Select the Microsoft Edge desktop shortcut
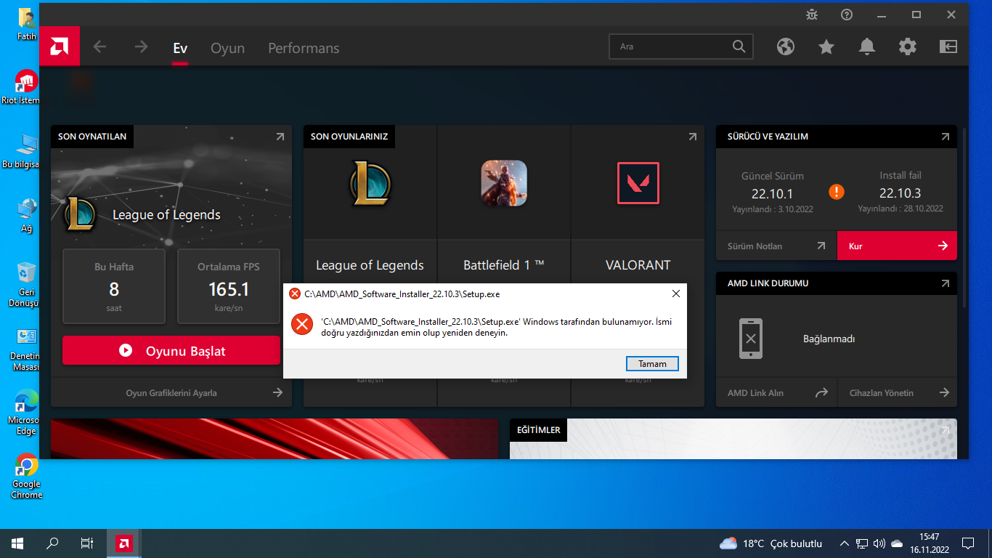Image resolution: width=992 pixels, height=558 pixels. point(27,413)
